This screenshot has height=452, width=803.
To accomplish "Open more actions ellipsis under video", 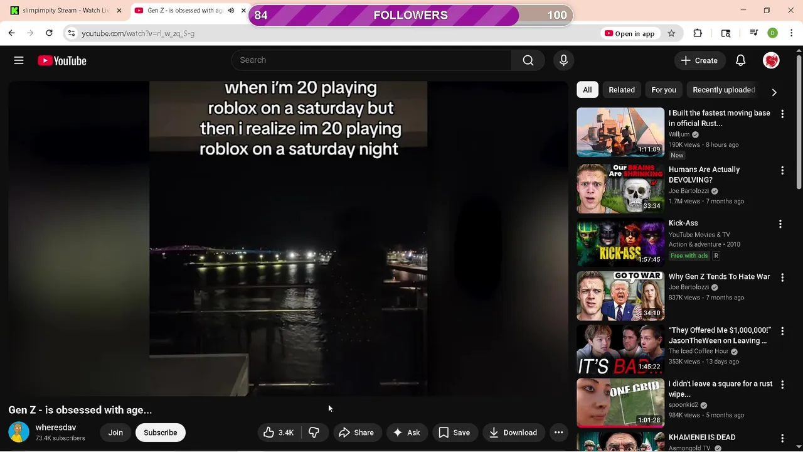I will pyautogui.click(x=558, y=433).
